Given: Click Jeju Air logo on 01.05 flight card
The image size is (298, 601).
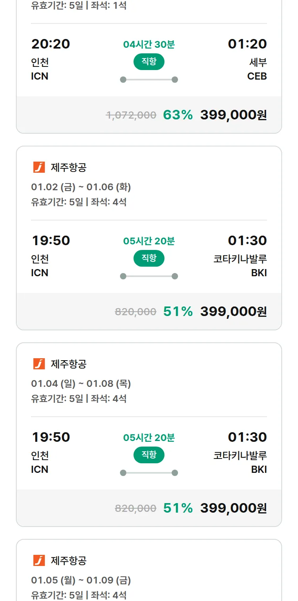Looking at the screenshot, I should [x=39, y=560].
